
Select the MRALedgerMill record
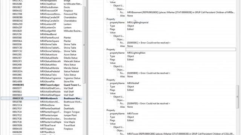(48, 31)
